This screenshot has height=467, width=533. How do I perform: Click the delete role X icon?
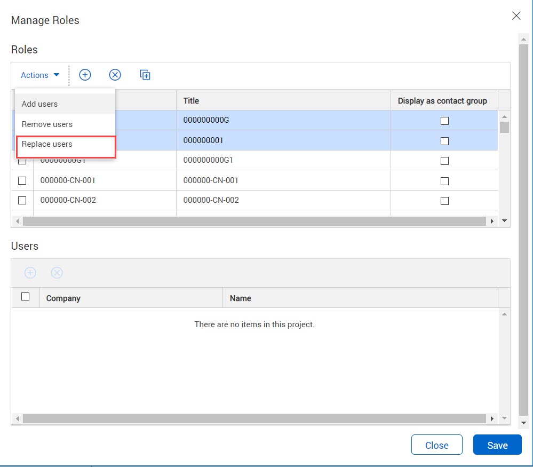click(115, 75)
